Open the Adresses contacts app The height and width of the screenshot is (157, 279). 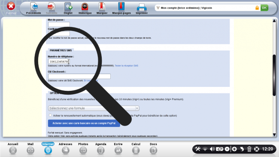(x=66, y=148)
